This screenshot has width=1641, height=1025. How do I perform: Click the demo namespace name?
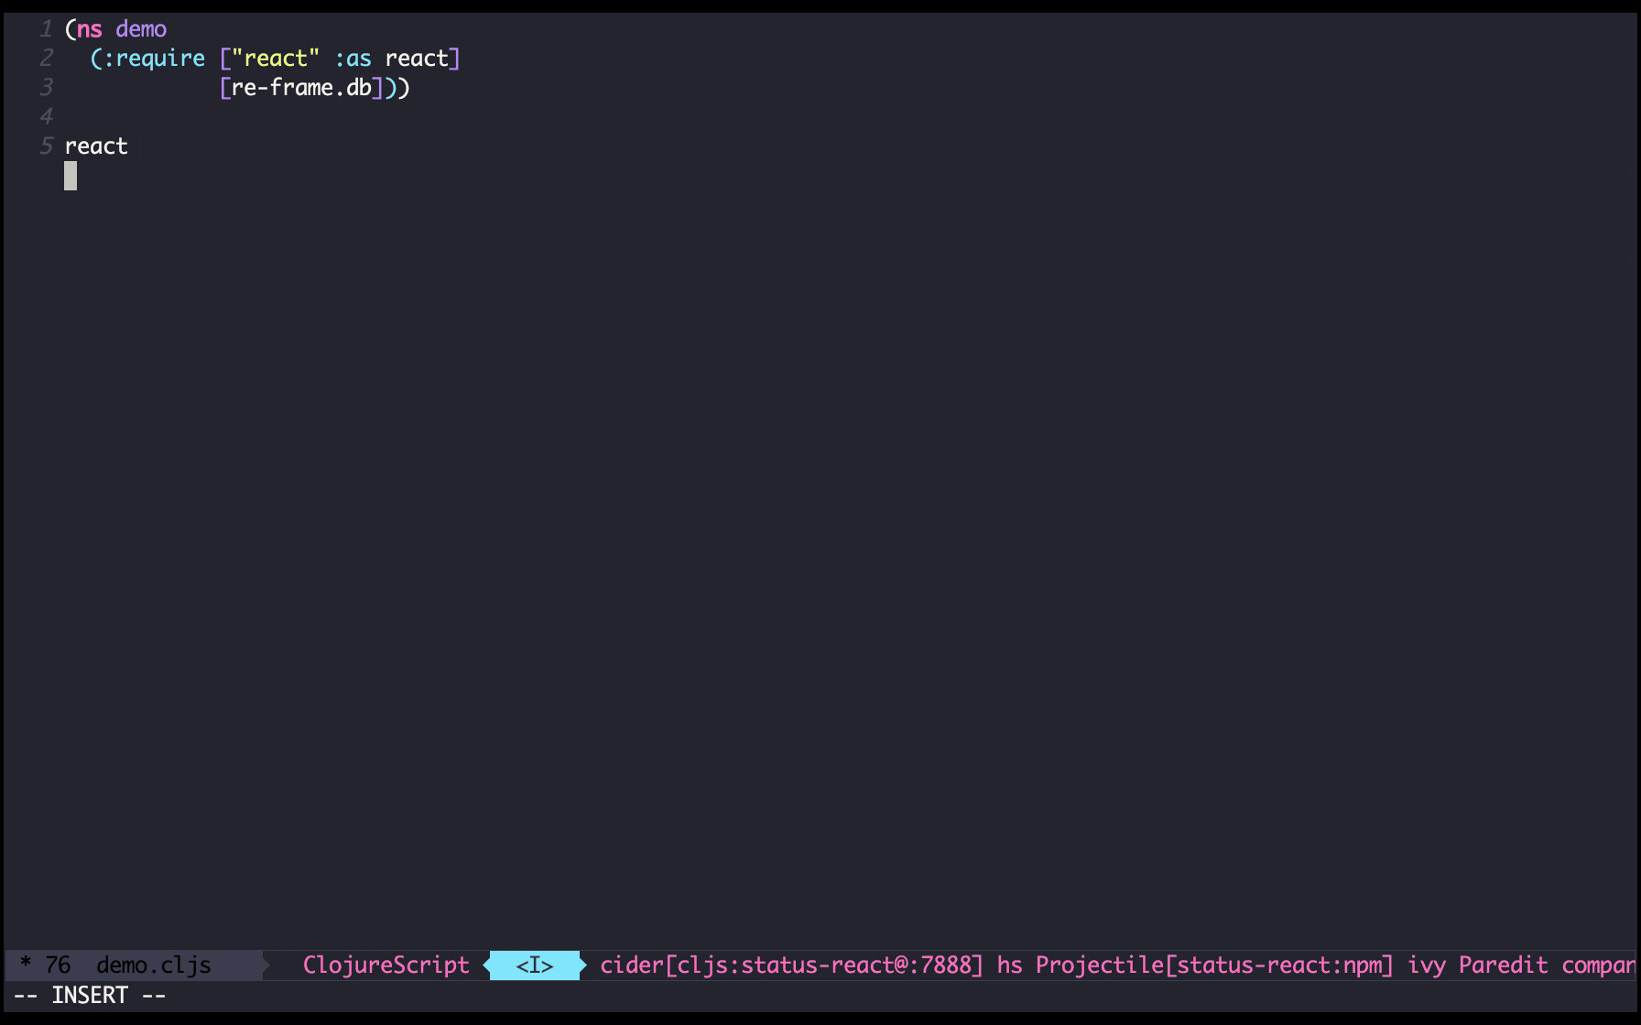tap(141, 29)
